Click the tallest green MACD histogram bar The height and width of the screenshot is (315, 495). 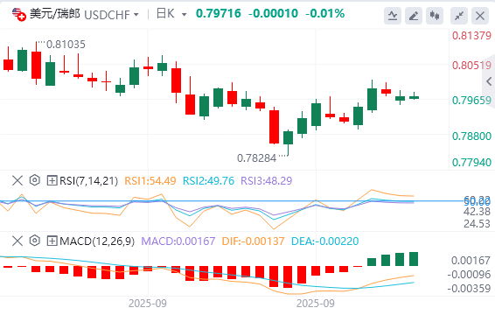click(414, 259)
